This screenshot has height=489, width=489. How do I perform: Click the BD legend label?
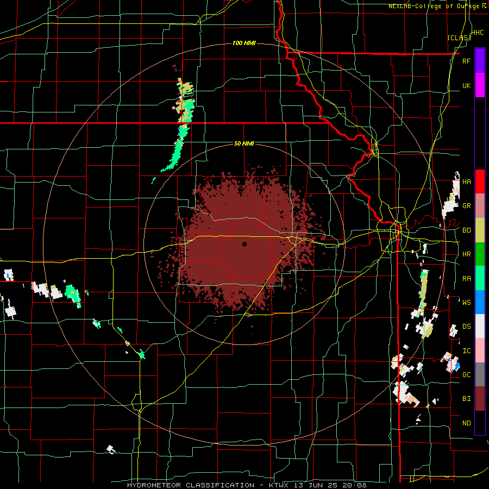coord(466,230)
